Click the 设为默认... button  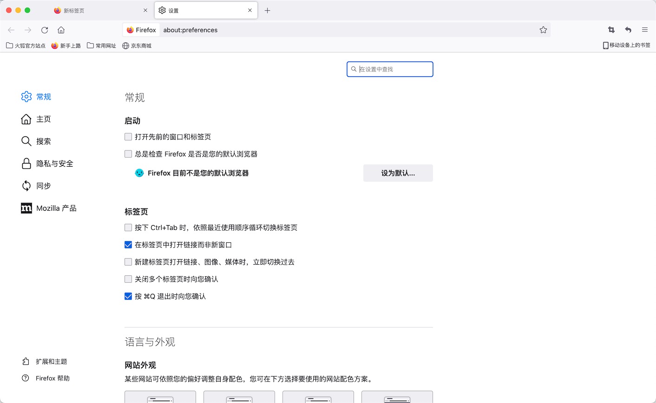pos(398,173)
